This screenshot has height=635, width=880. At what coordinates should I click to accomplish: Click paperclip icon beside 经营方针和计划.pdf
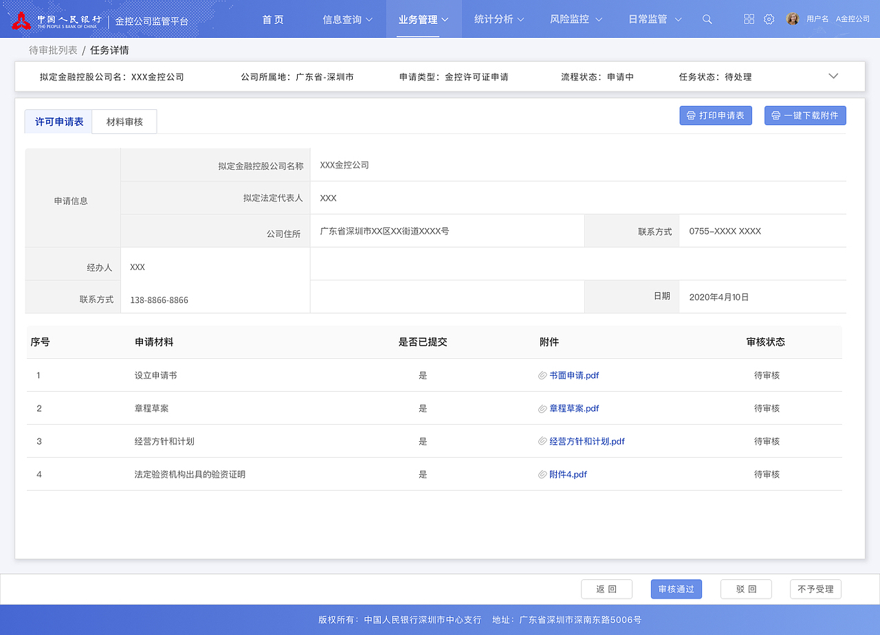click(543, 441)
